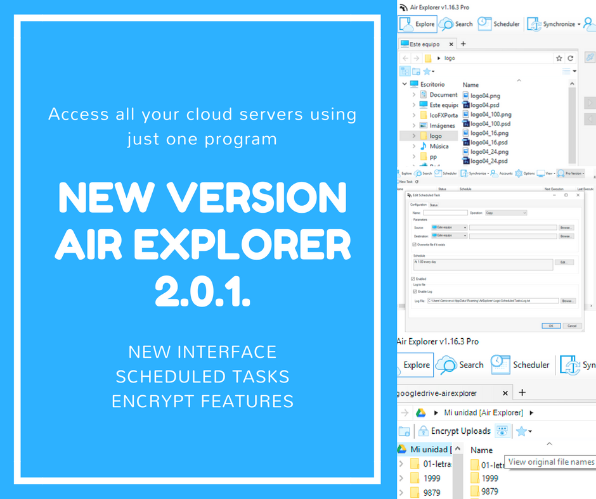Toggle the view original file names icon
Screen dimensions: 596x499
(502, 431)
